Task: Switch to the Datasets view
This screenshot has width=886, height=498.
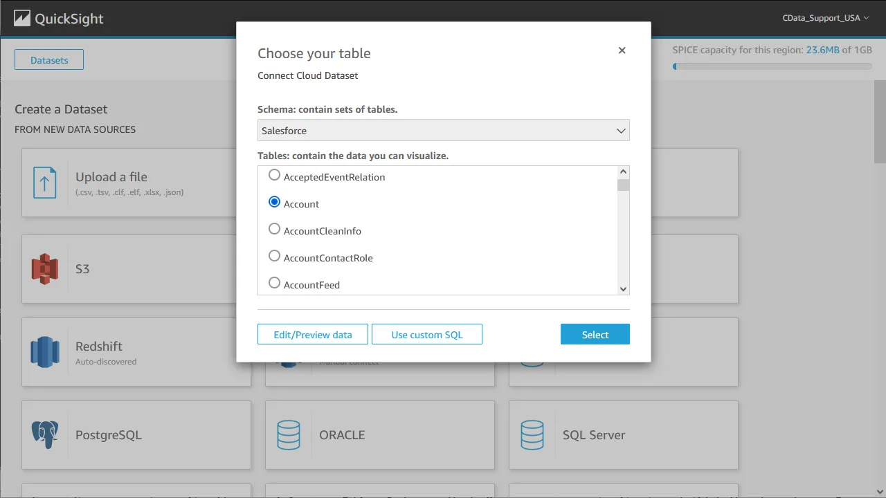Action: point(48,59)
